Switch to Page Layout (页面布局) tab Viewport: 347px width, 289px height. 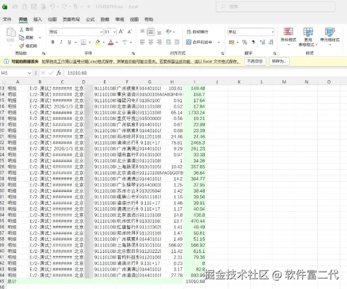coord(71,19)
